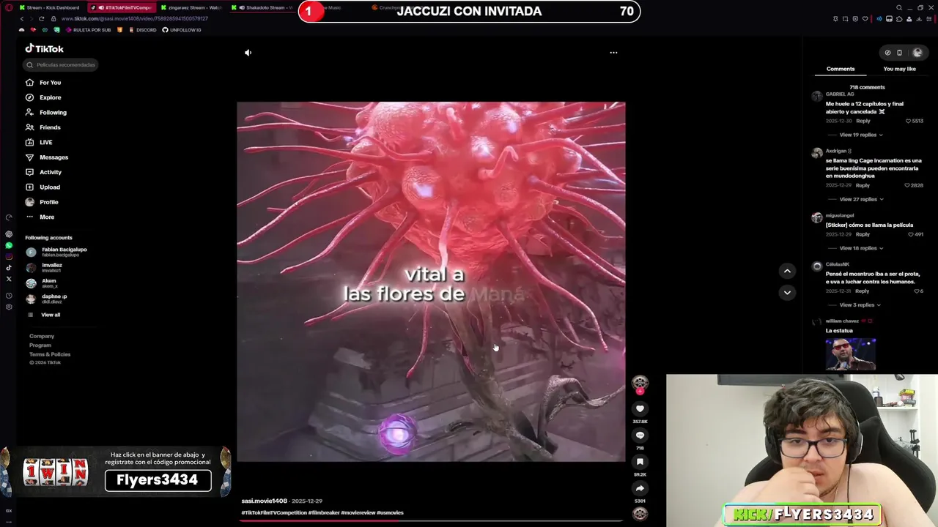Open sasi.movie1408 profile link under video
938x527 pixels.
265,501
